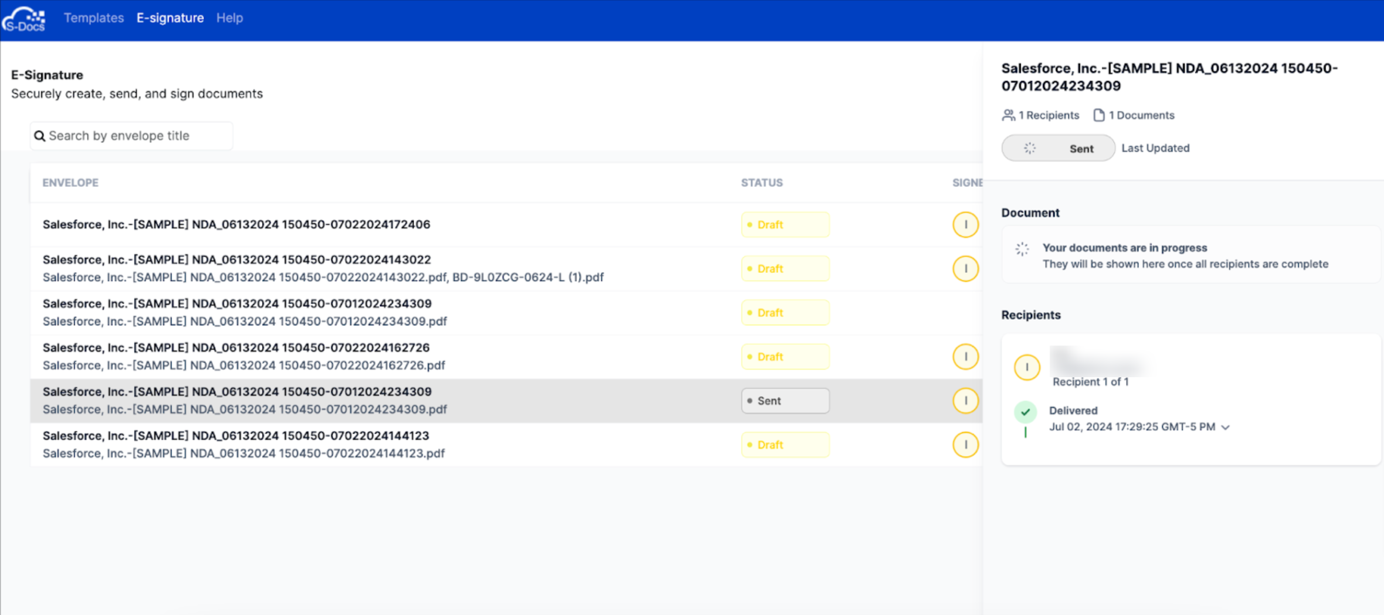Image resolution: width=1384 pixels, height=615 pixels.
Task: Click the recipients people icon
Action: [1008, 115]
